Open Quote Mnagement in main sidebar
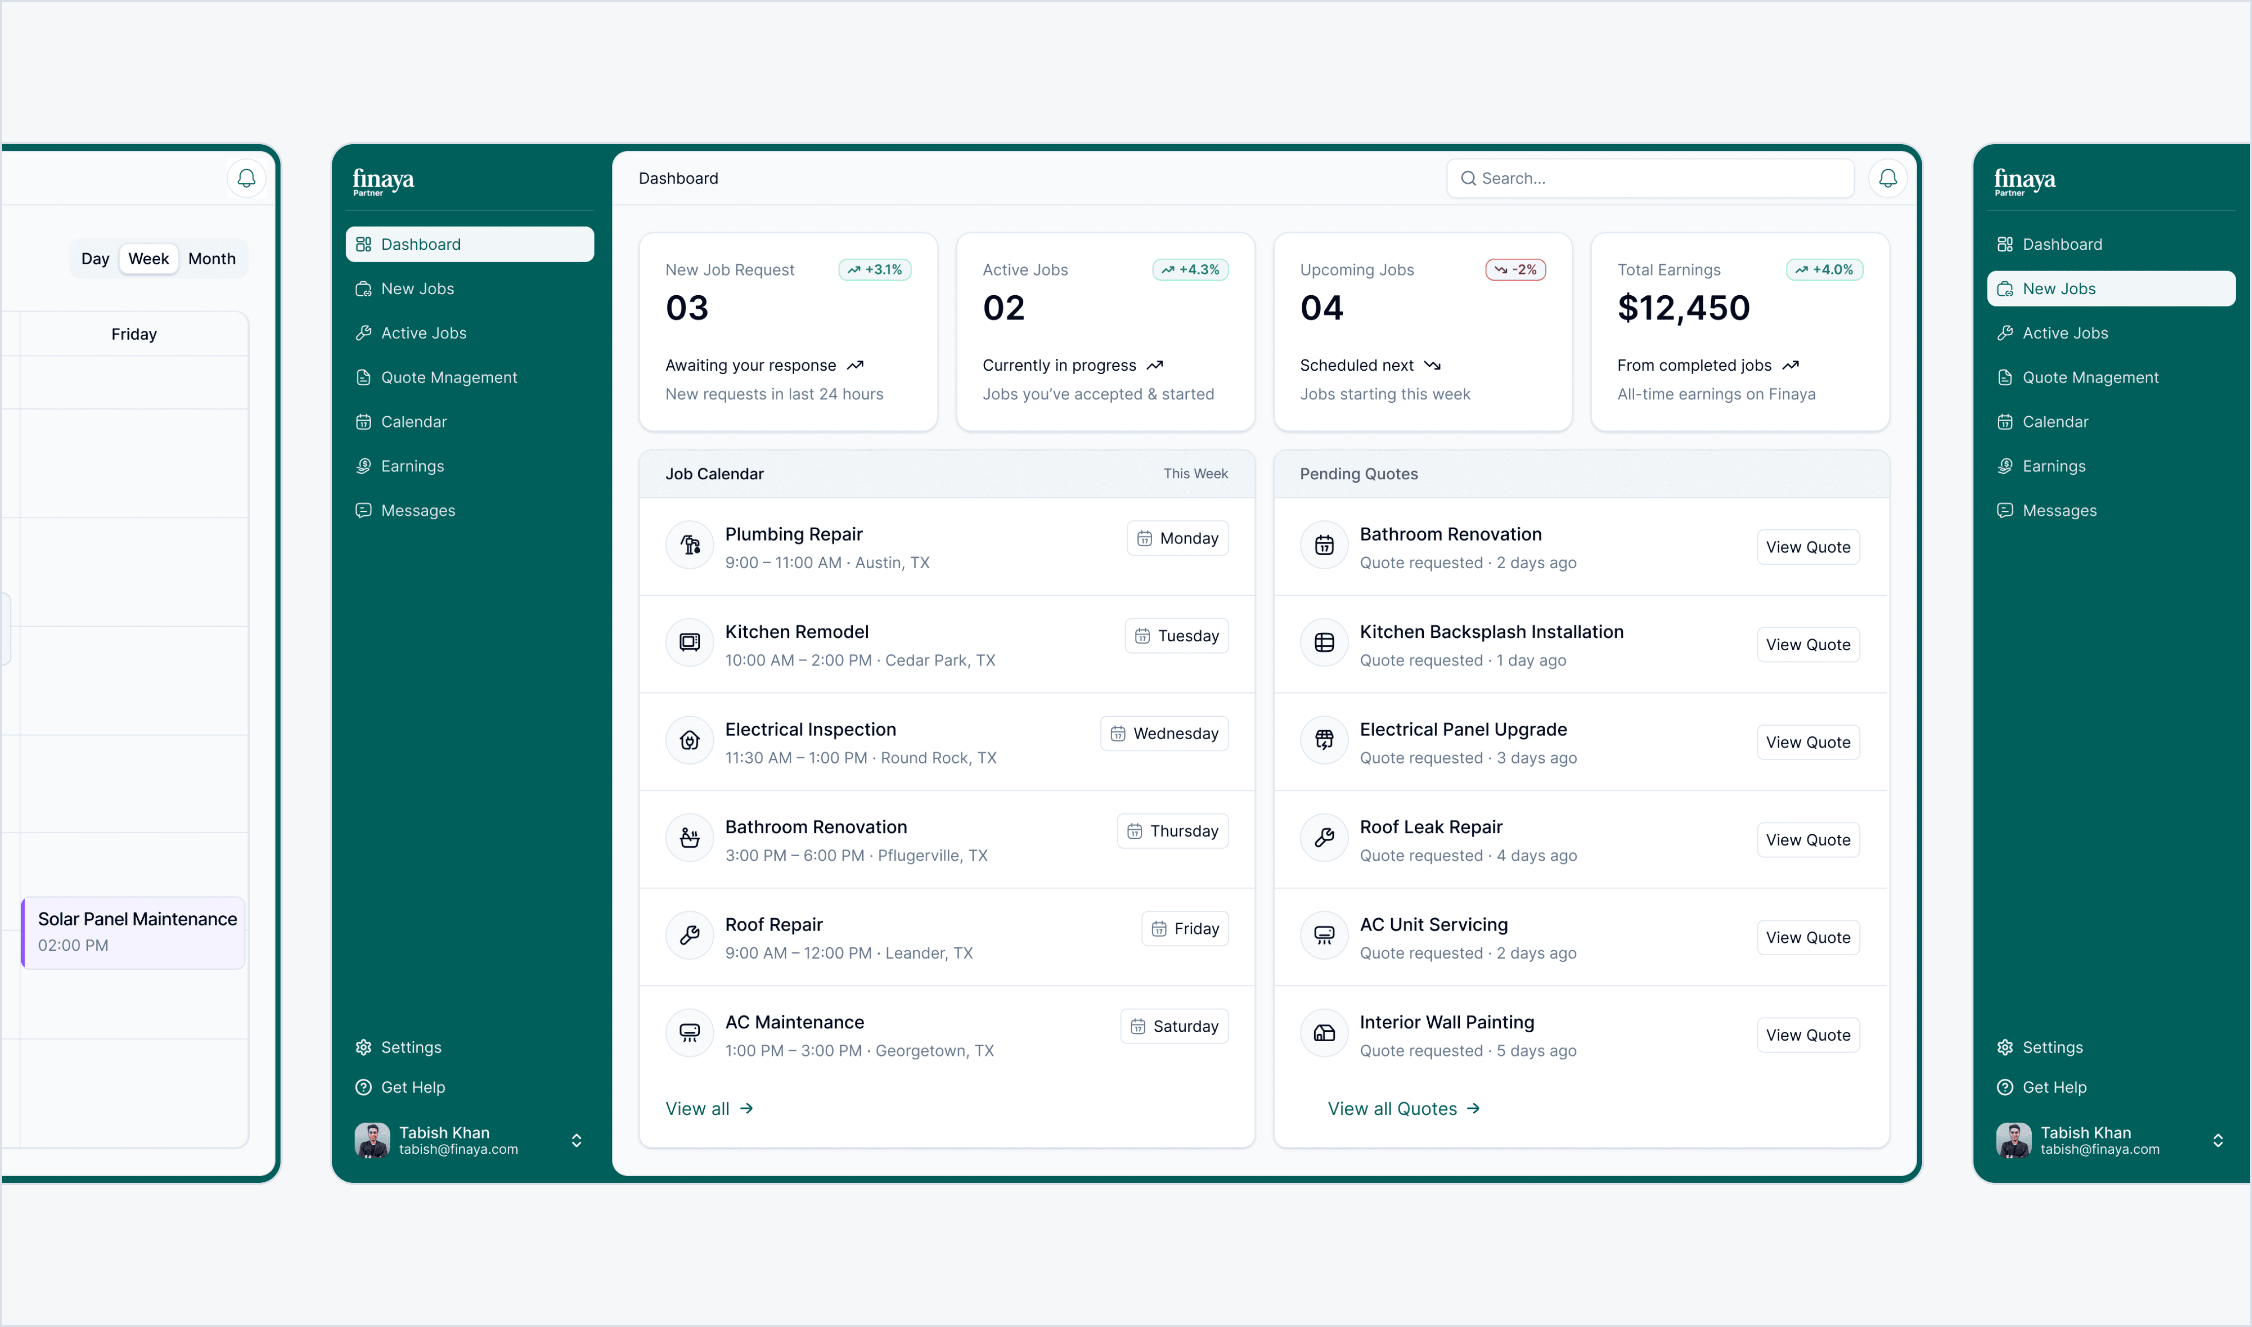 click(449, 377)
